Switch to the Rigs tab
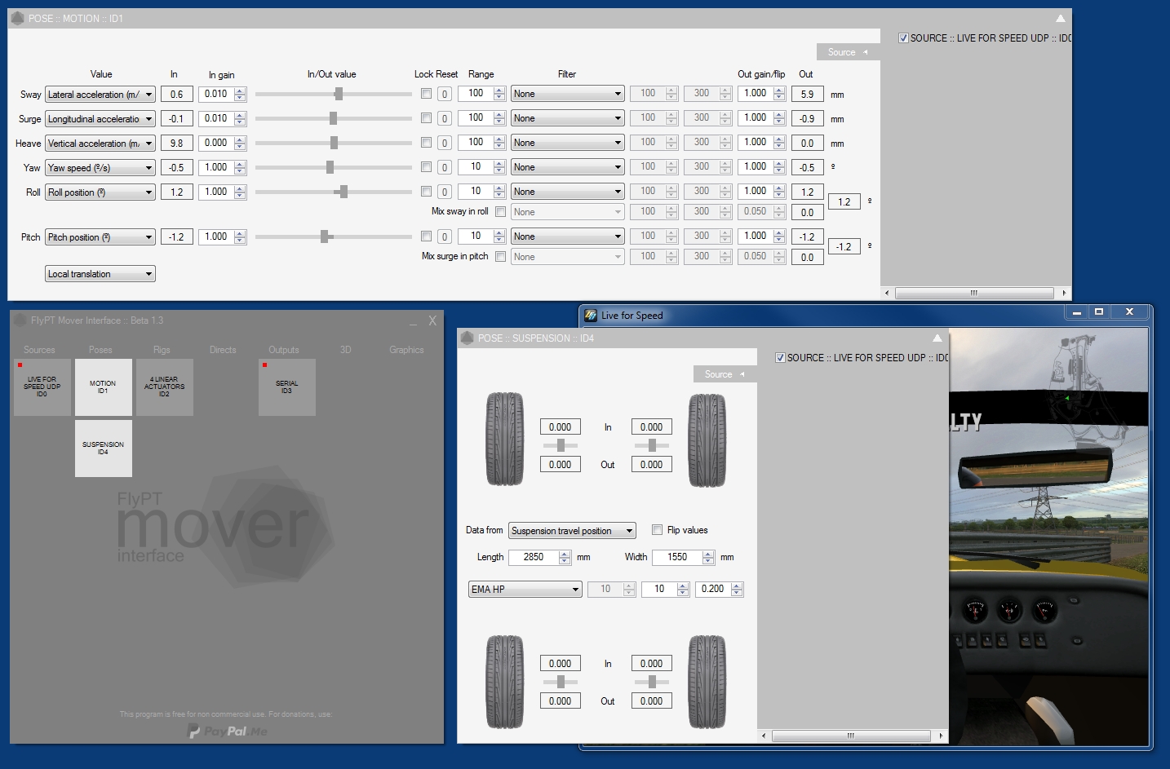The width and height of the screenshot is (1170, 769). pyautogui.click(x=162, y=350)
